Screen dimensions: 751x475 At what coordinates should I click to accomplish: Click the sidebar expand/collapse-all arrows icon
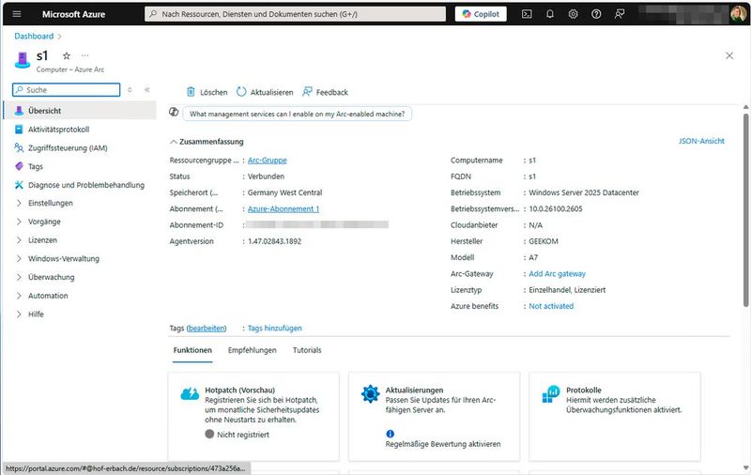coord(130,89)
